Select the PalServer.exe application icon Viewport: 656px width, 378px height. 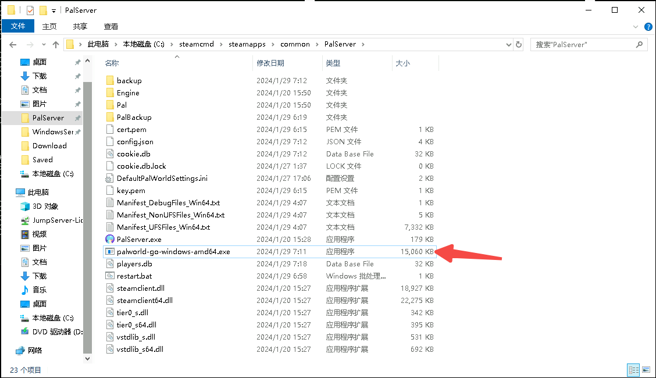tap(109, 239)
